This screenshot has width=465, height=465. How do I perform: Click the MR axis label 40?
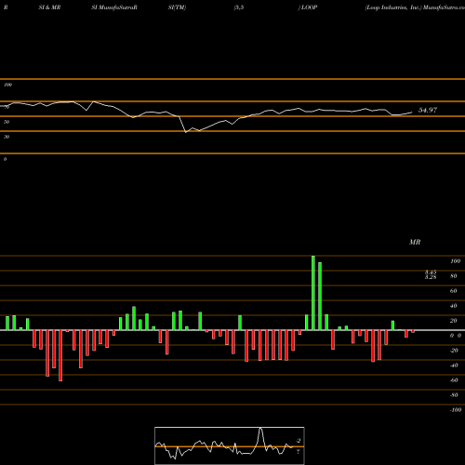[454, 306]
